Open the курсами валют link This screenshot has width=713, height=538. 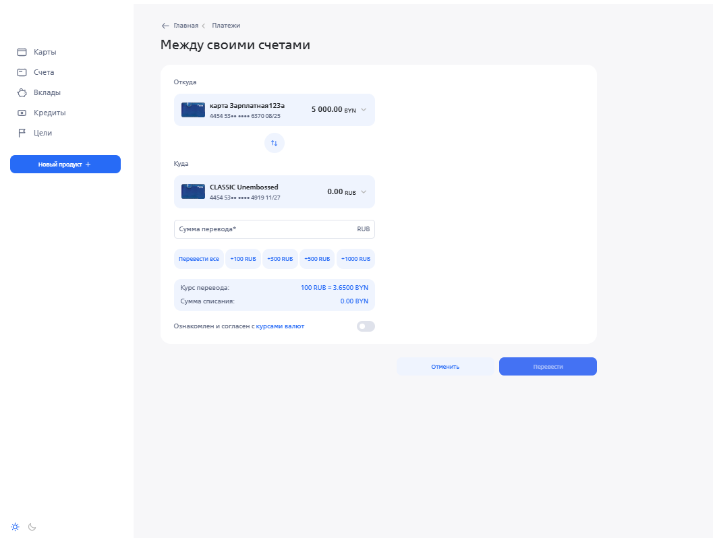click(x=280, y=326)
